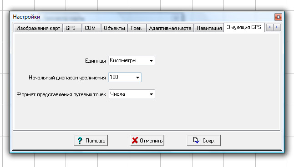Open the Трек tab
The image size is (294, 167).
(137, 28)
